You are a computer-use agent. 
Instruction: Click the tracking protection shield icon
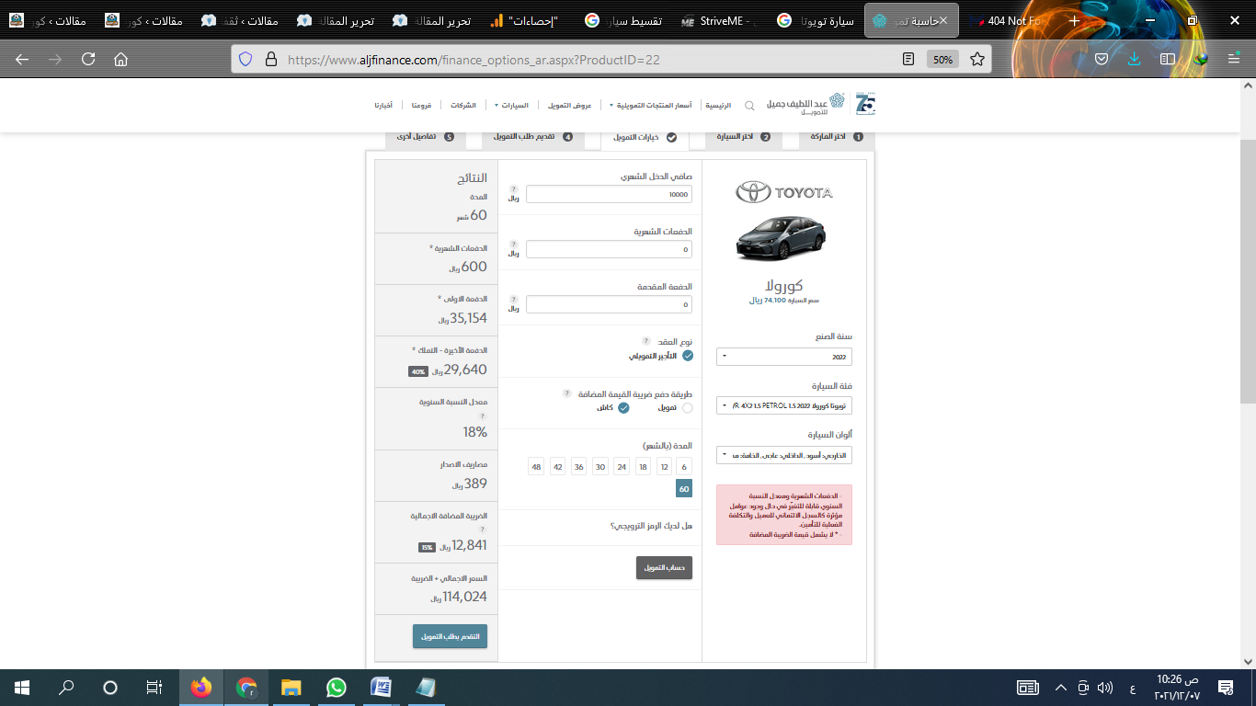245,59
